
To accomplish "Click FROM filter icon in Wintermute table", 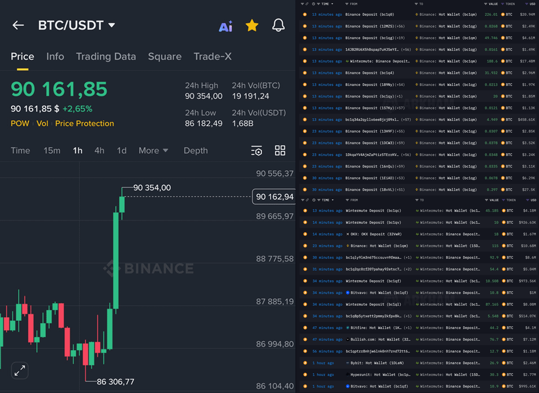I will click(x=347, y=200).
